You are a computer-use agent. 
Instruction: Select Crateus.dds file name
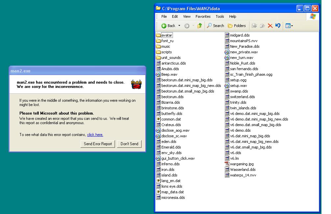tap(171, 125)
